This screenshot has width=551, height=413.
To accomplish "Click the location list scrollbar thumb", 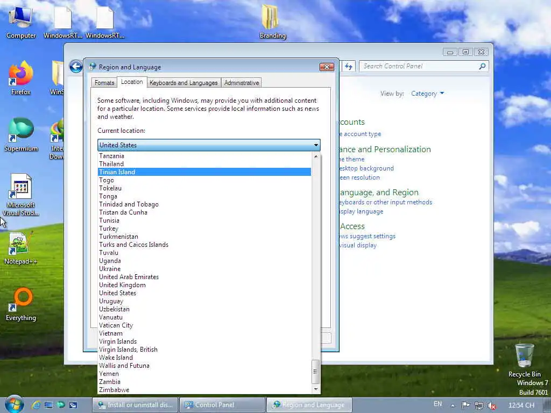I will click(x=316, y=372).
